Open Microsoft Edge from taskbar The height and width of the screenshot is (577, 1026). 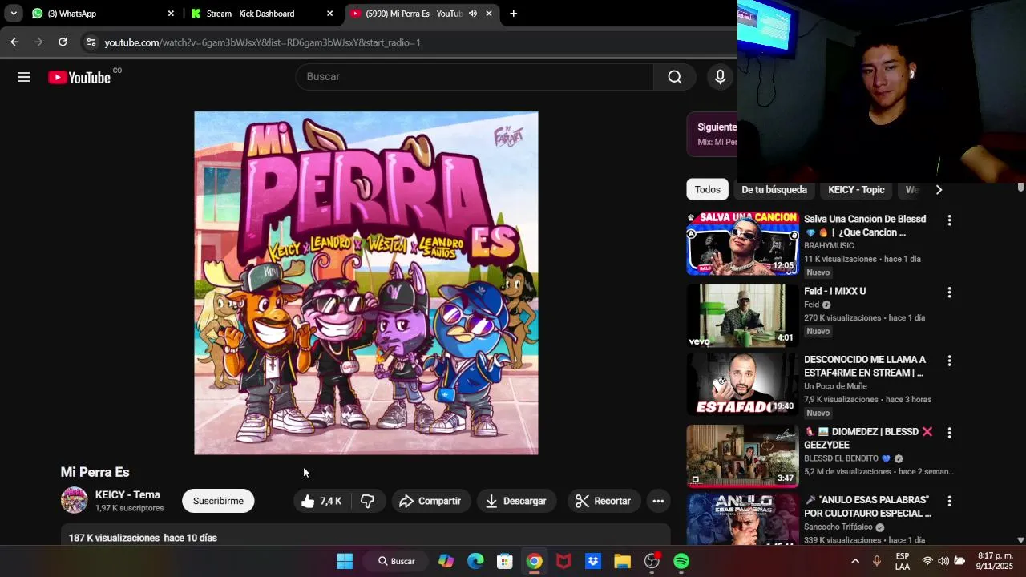pyautogui.click(x=475, y=561)
